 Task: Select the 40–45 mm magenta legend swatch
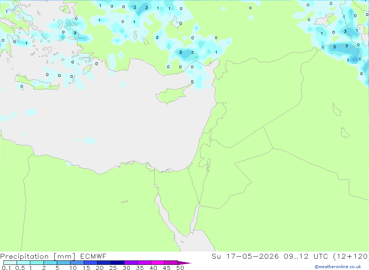tap(158, 263)
